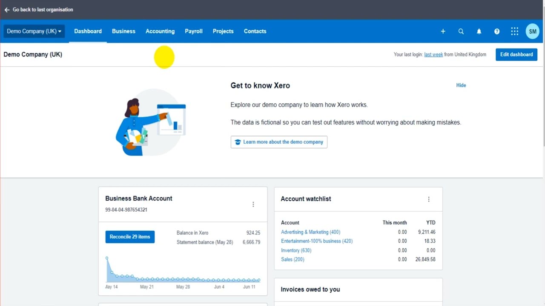Click the bank account number 99-04-04-987654321

coord(126,210)
